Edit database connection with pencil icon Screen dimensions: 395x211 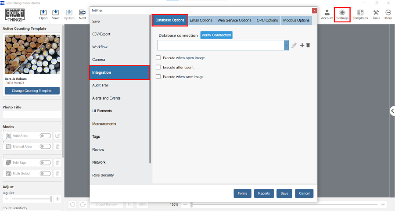click(x=294, y=45)
